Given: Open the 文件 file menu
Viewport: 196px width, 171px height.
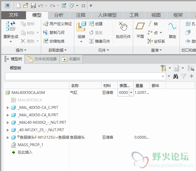Looking at the screenshot, I should pos(14,15).
